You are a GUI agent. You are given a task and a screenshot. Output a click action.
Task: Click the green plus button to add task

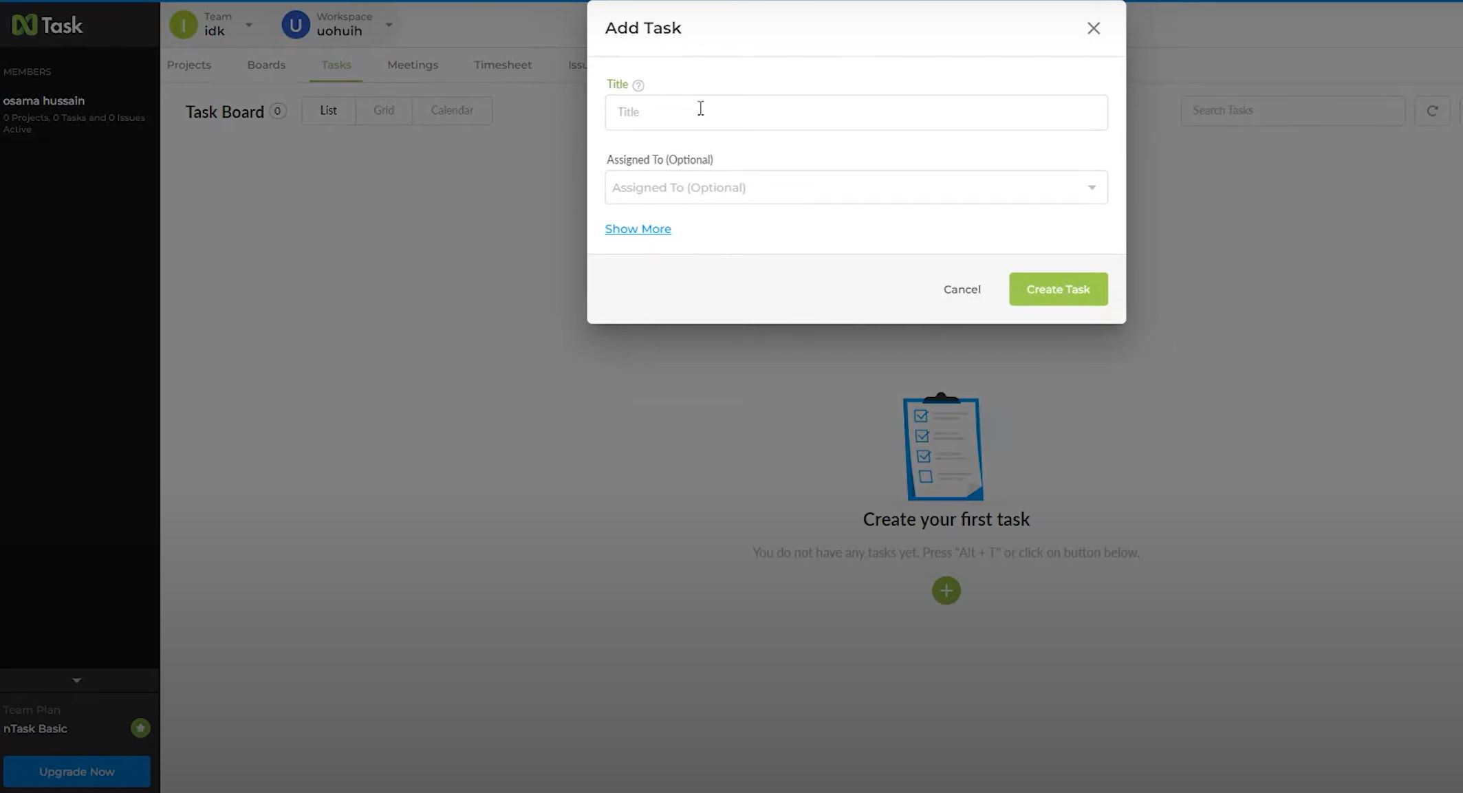(946, 590)
